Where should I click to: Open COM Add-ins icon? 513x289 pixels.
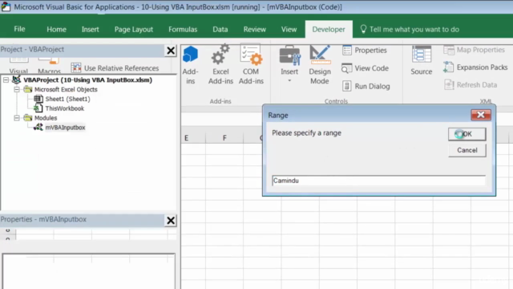(251, 55)
